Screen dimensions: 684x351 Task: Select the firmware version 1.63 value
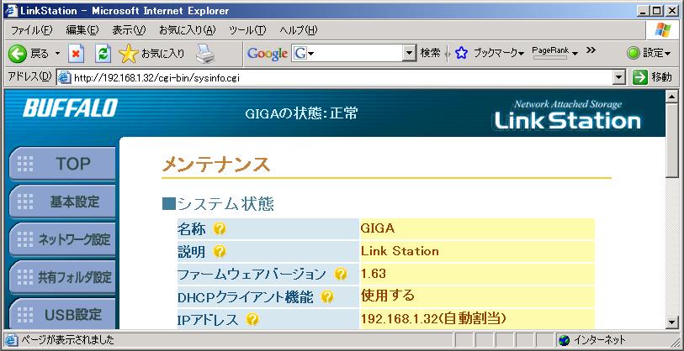point(374,274)
